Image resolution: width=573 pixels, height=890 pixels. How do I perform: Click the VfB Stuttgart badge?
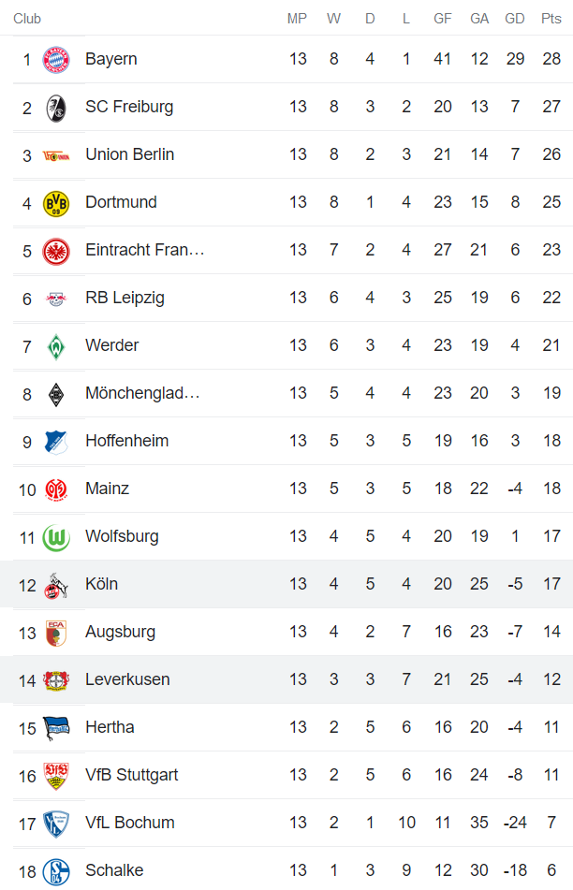pos(56,774)
